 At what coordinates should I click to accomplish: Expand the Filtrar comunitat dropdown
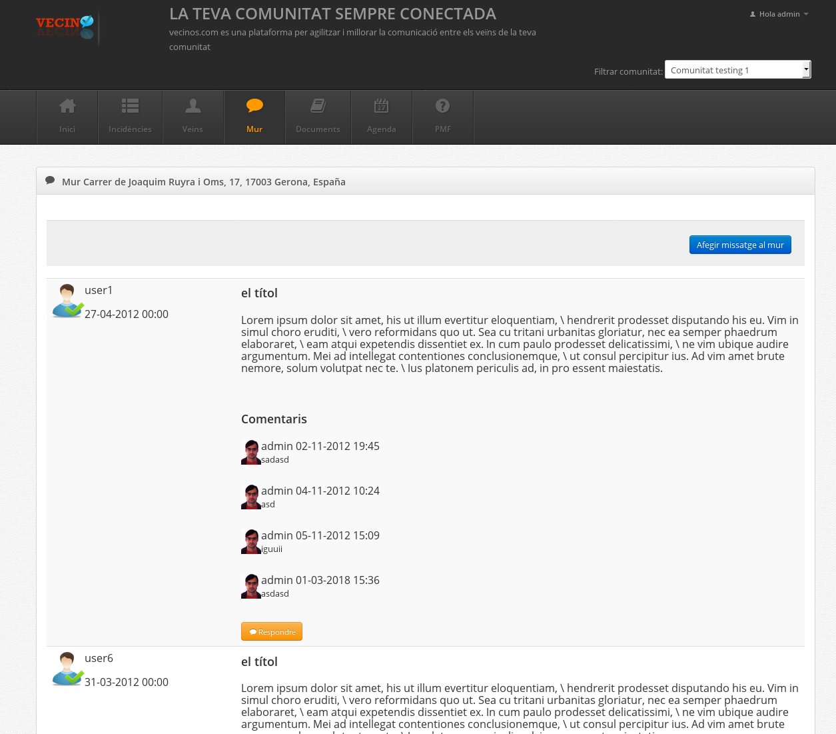point(737,70)
